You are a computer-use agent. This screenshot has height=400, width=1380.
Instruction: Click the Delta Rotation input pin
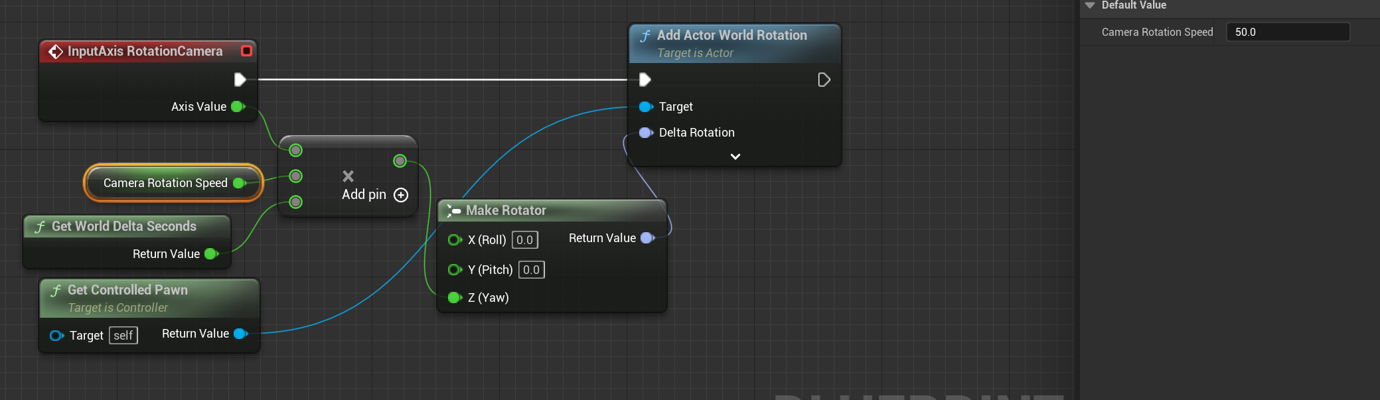[x=647, y=133]
